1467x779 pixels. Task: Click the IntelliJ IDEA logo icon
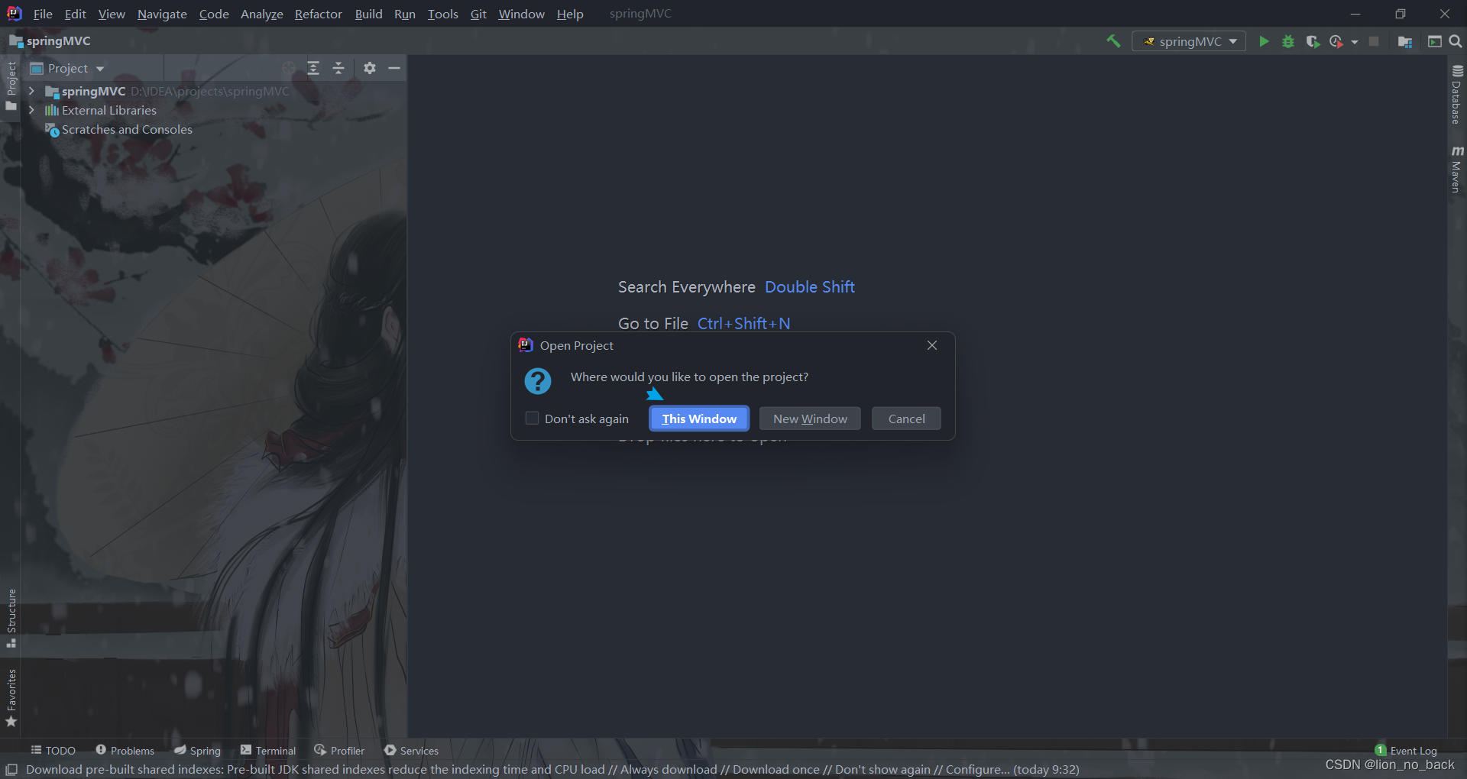point(15,13)
